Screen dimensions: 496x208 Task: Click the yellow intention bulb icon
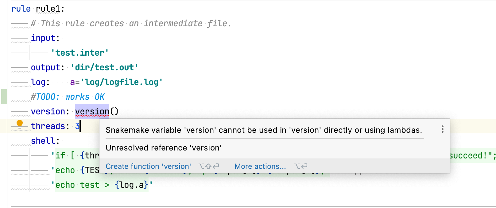click(20, 124)
